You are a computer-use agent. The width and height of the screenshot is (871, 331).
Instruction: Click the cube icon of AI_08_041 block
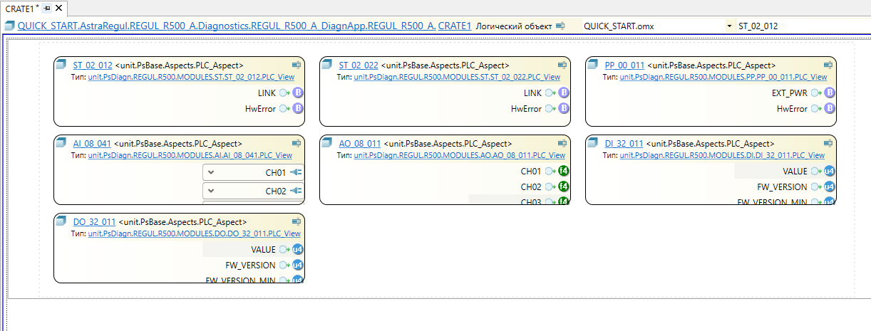(63, 143)
